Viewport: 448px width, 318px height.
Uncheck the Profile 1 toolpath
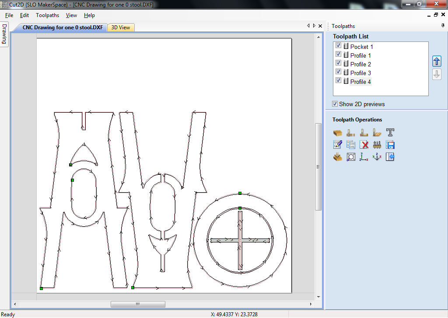click(x=338, y=54)
